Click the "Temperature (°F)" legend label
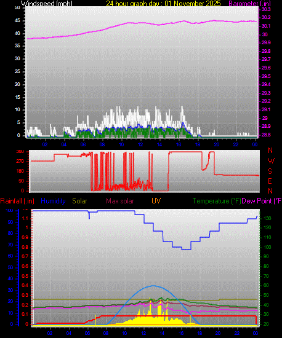Viewport: 282px width, 338px height. (x=217, y=201)
